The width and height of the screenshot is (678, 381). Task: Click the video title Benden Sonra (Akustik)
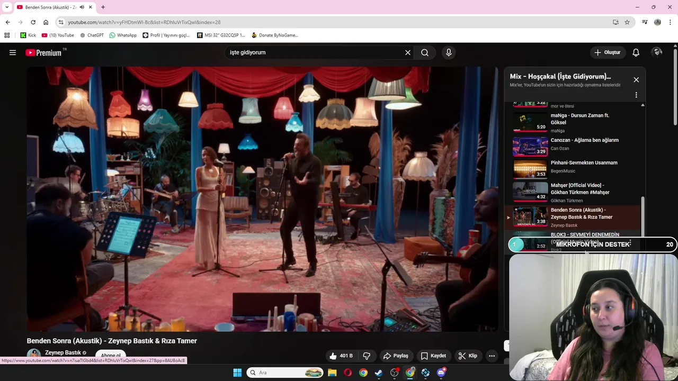click(x=112, y=341)
